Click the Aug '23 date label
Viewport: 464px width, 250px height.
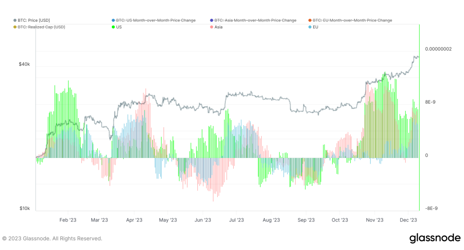click(271, 220)
